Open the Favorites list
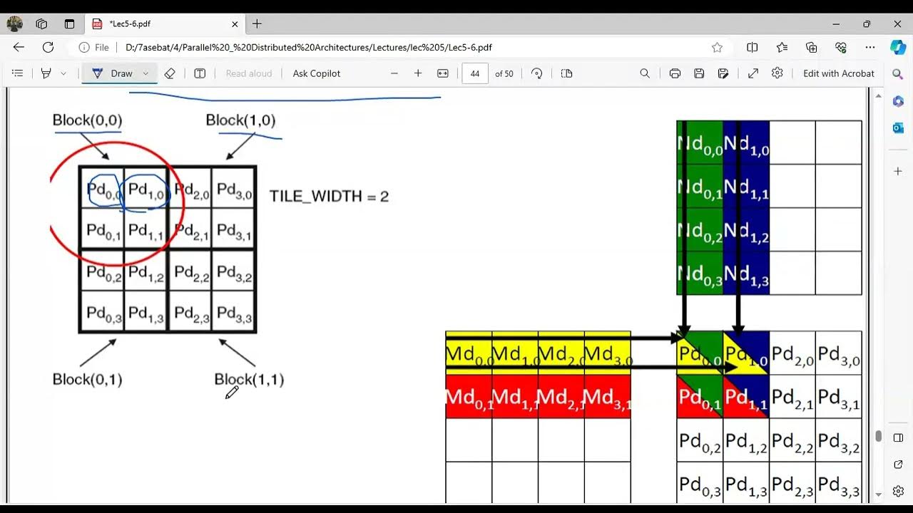 [782, 47]
